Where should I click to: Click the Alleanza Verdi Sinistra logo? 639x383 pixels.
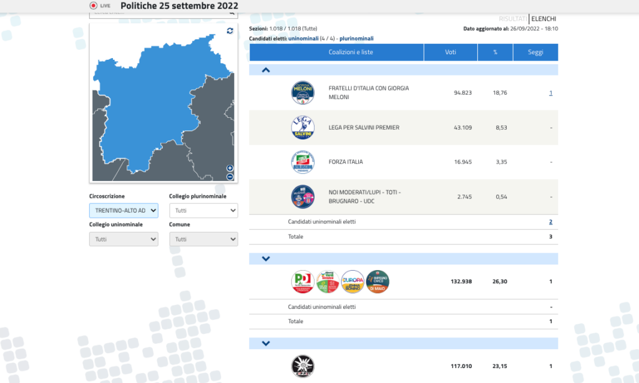[x=328, y=281]
